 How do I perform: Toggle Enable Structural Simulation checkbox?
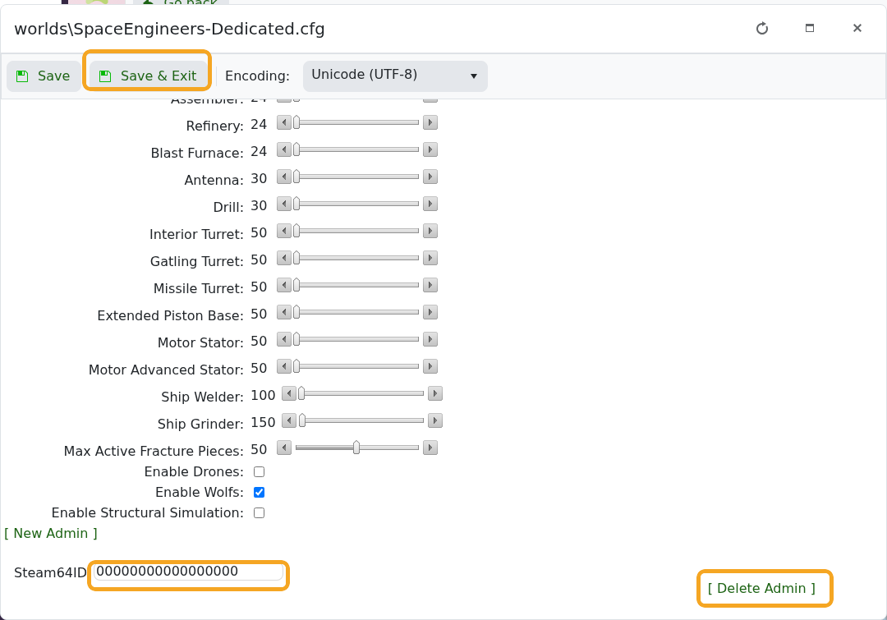pos(259,512)
